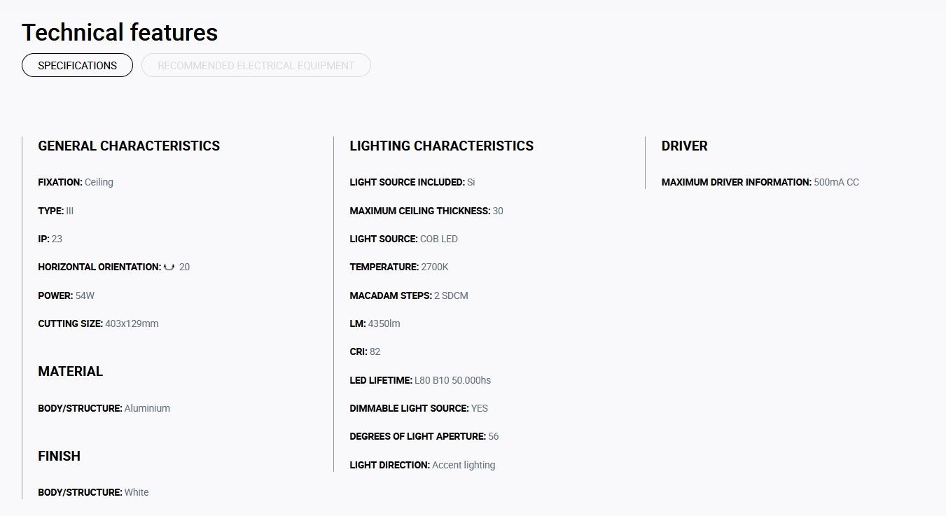Image resolution: width=946 pixels, height=516 pixels.
Task: Click the TEMPERATURE 2700K entry
Action: click(x=399, y=267)
